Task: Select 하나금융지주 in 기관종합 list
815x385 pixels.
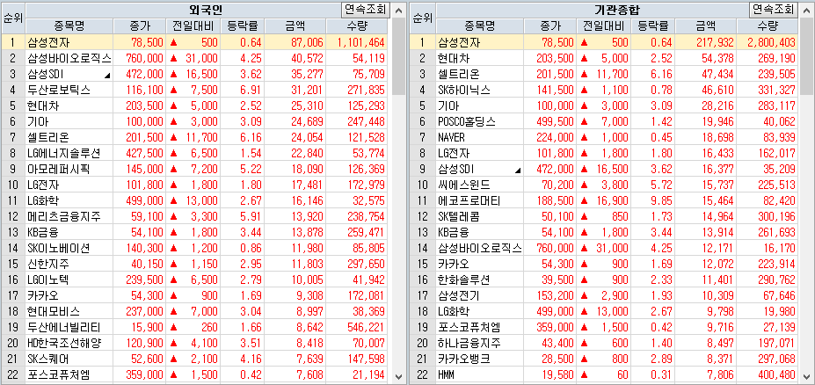Action: (x=469, y=344)
